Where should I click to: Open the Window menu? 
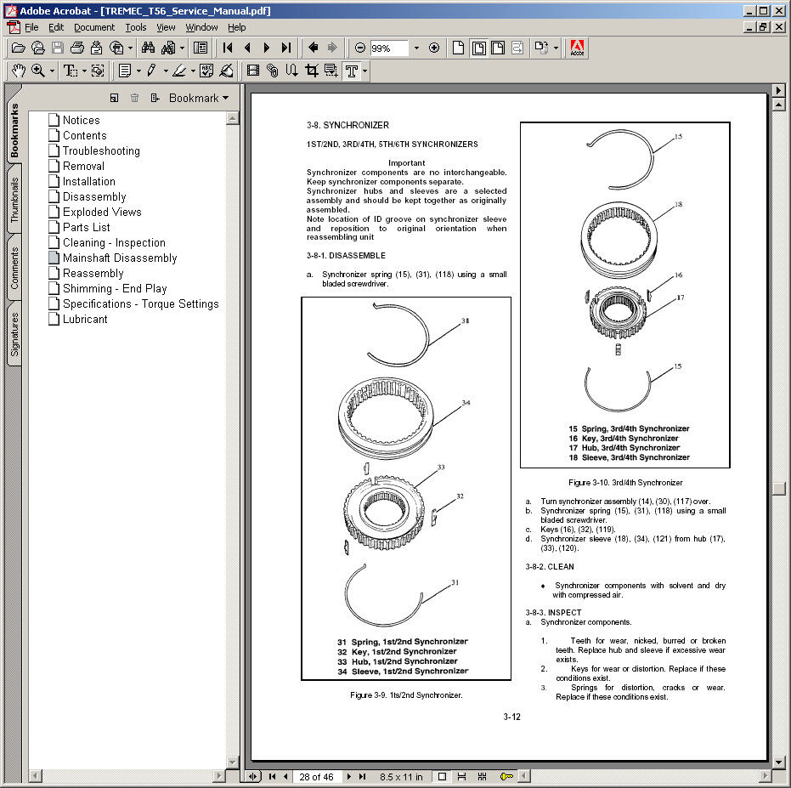pos(201,27)
